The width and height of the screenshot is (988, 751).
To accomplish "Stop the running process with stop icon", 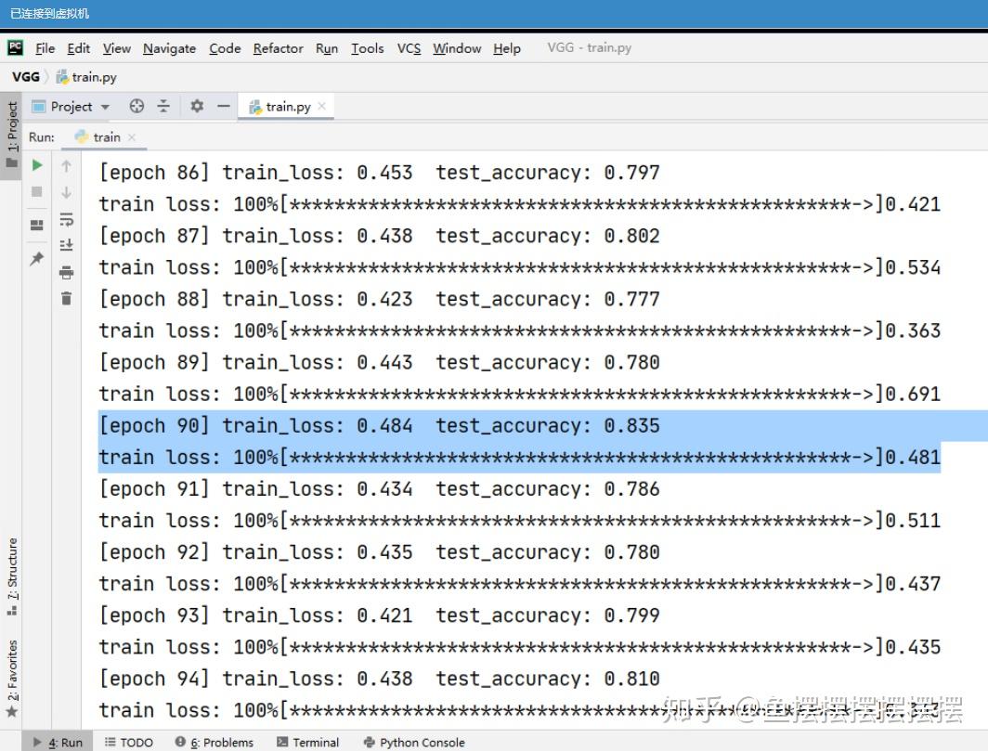I will pyautogui.click(x=37, y=191).
